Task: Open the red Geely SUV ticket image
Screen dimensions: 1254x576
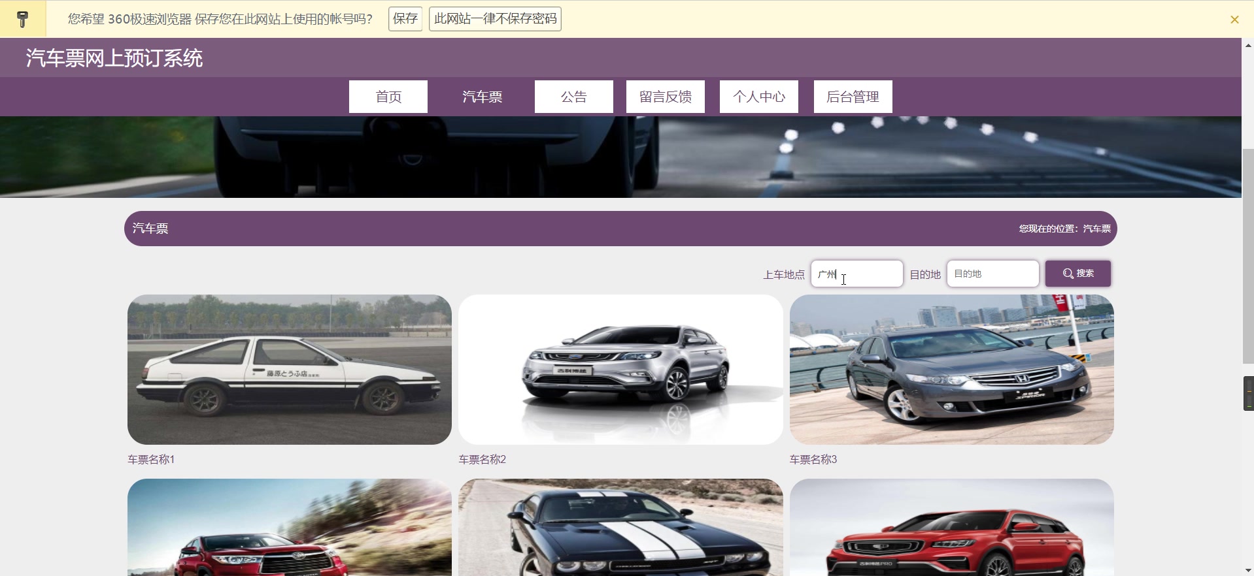Action: pyautogui.click(x=952, y=527)
